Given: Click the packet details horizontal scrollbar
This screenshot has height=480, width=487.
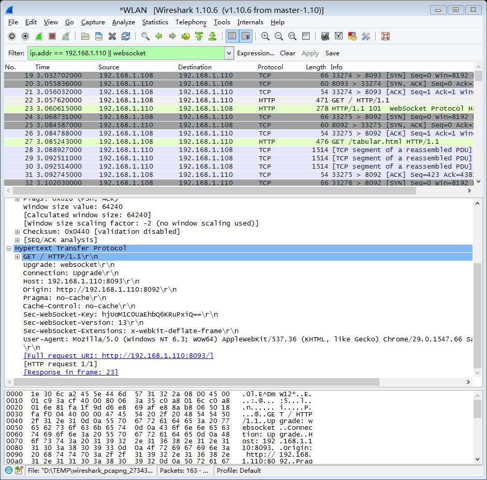Looking at the screenshot, I should coord(197,382).
